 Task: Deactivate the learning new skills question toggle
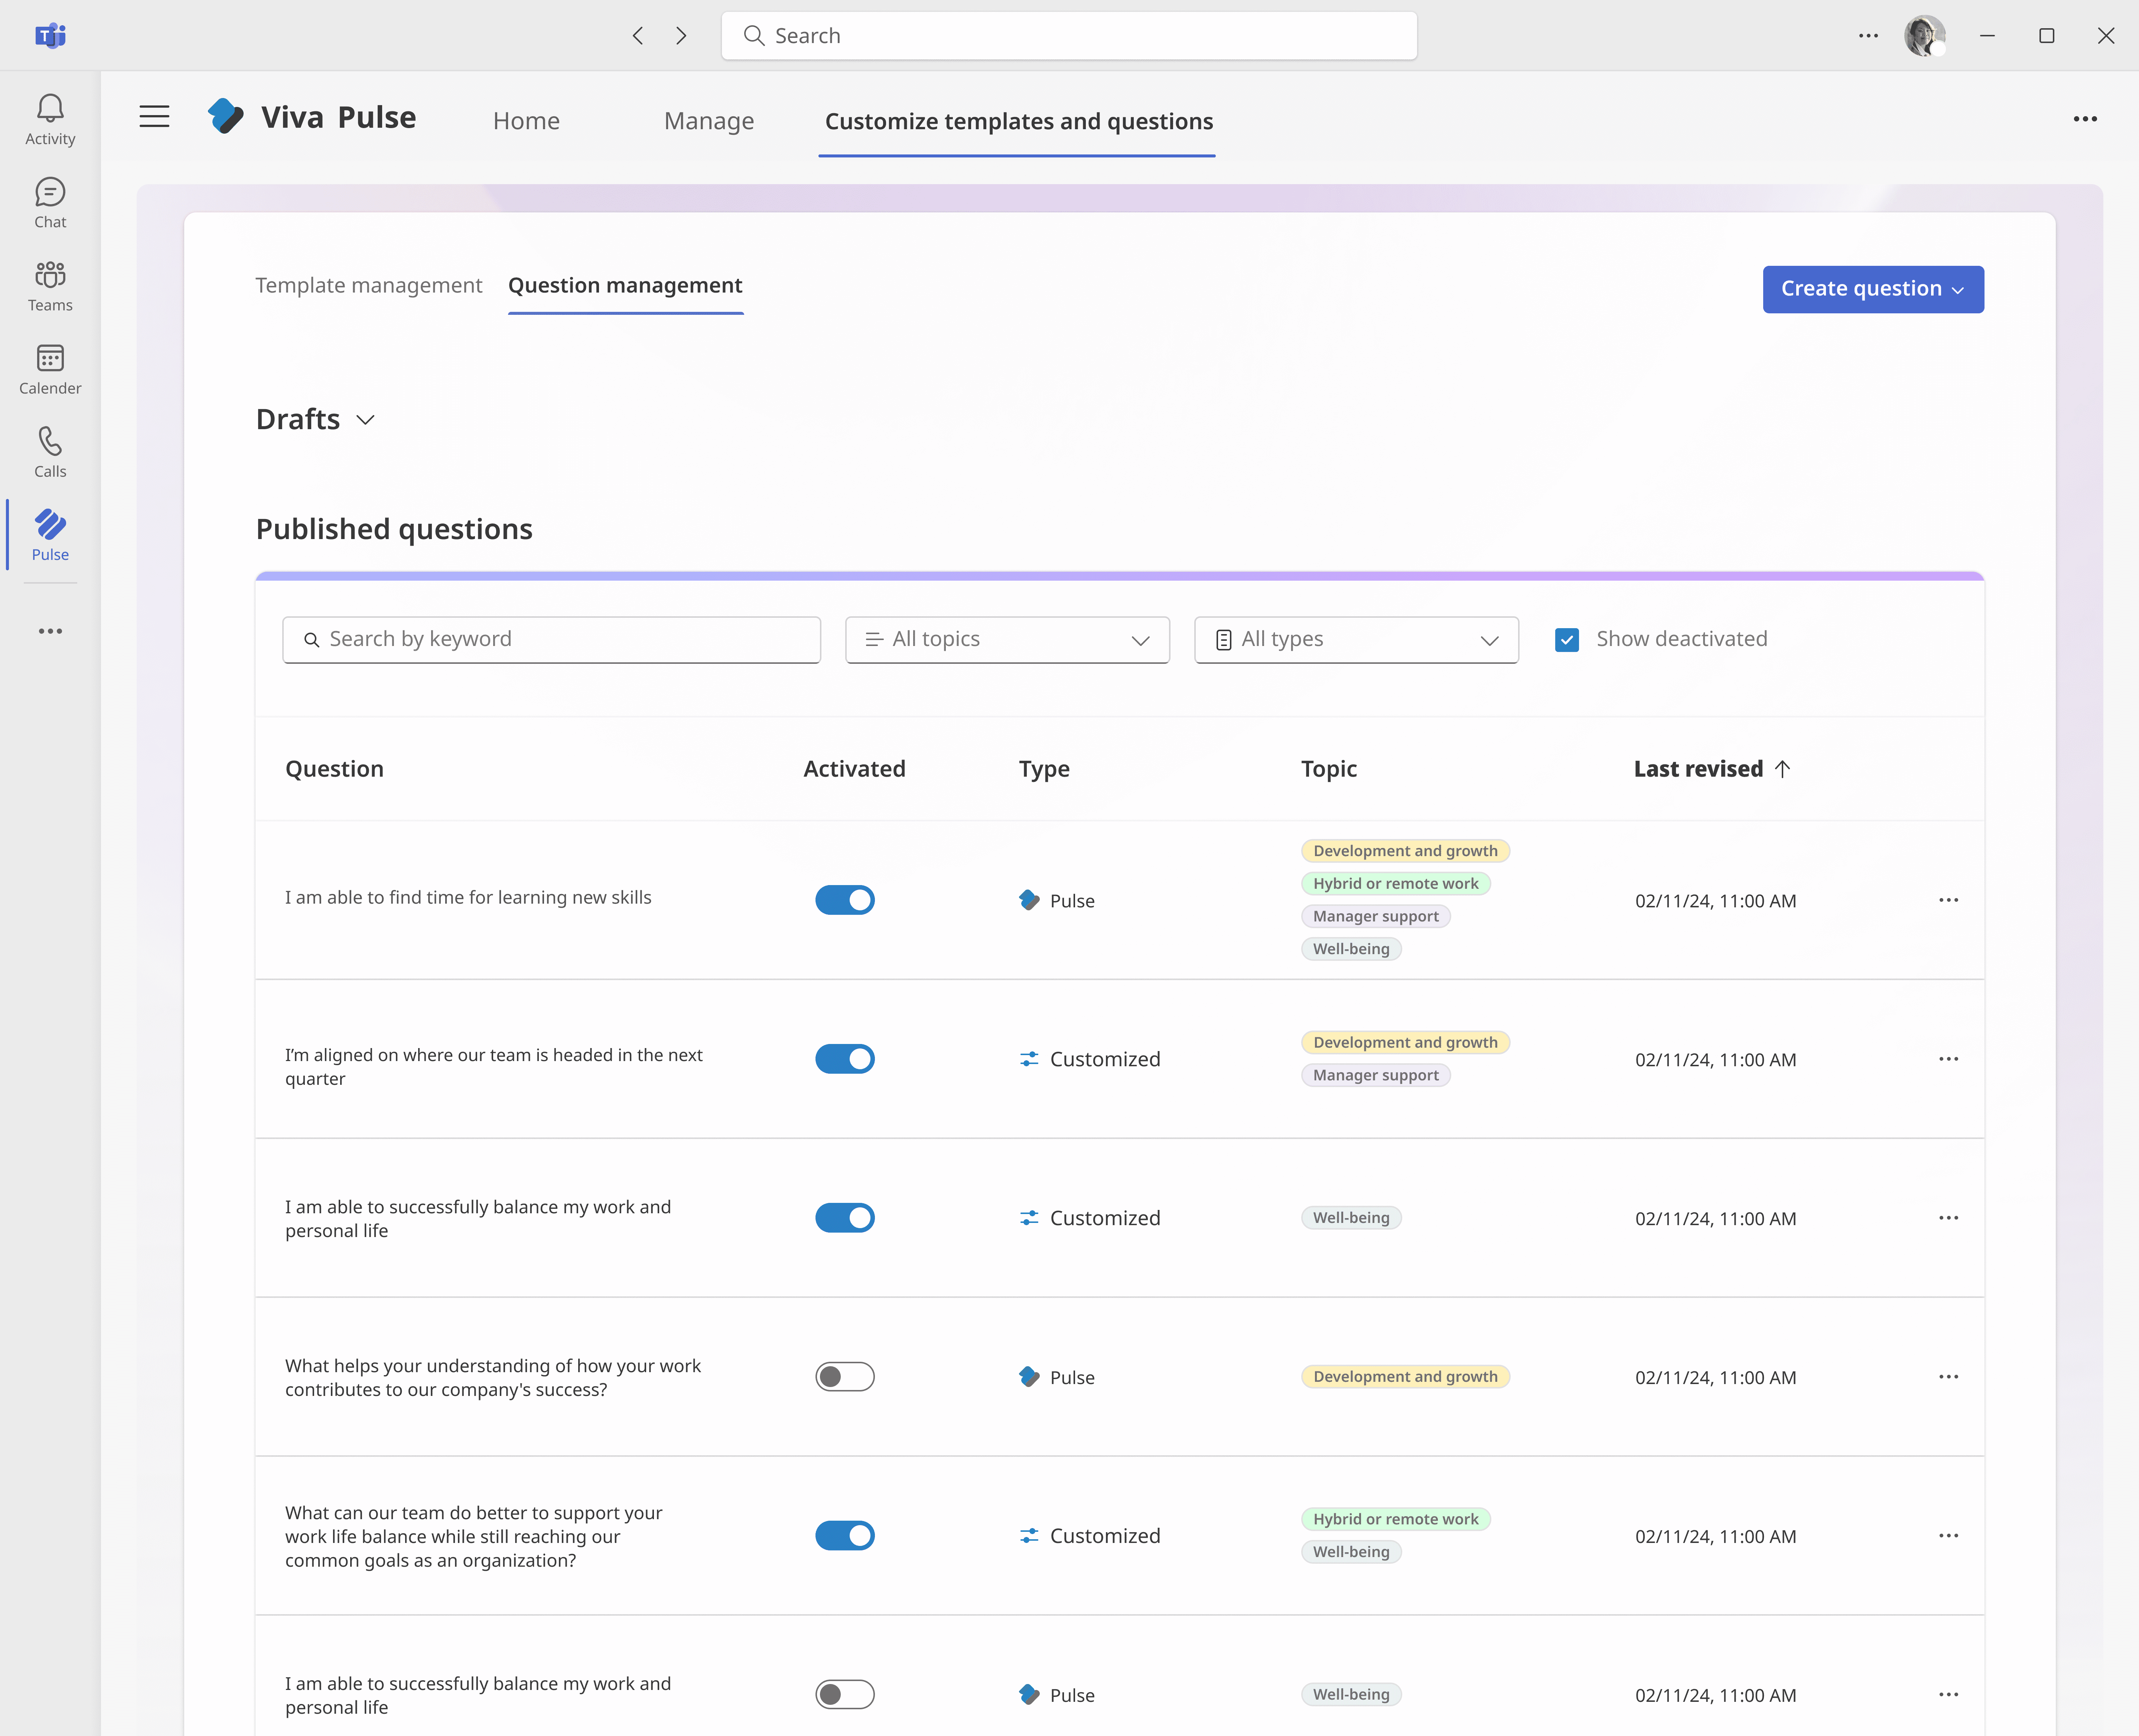coord(844,899)
